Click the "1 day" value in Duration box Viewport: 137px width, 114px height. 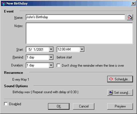pyautogui.click(x=30, y=65)
